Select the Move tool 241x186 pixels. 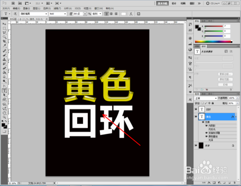4,24
